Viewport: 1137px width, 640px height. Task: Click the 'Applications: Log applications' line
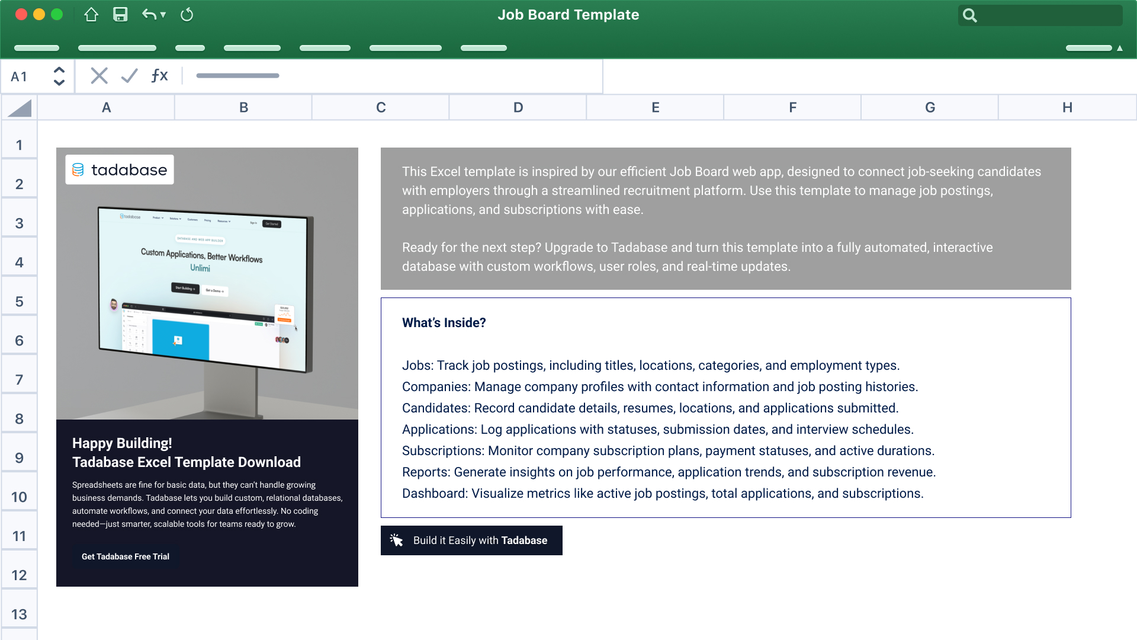click(x=658, y=430)
